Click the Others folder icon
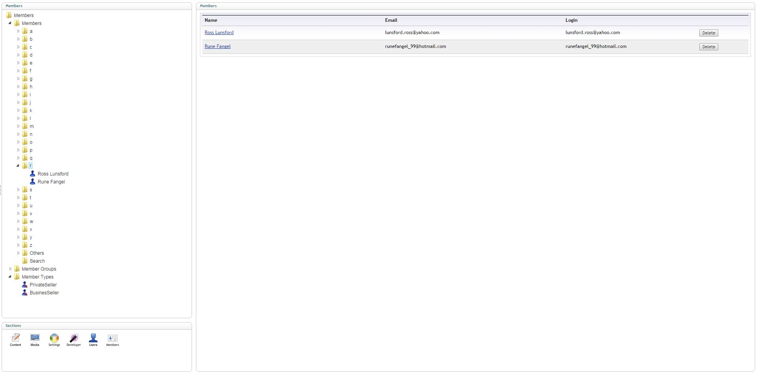758x378 pixels. [x=25, y=253]
